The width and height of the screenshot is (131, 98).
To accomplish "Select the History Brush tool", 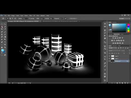I will (x=5, y=34).
